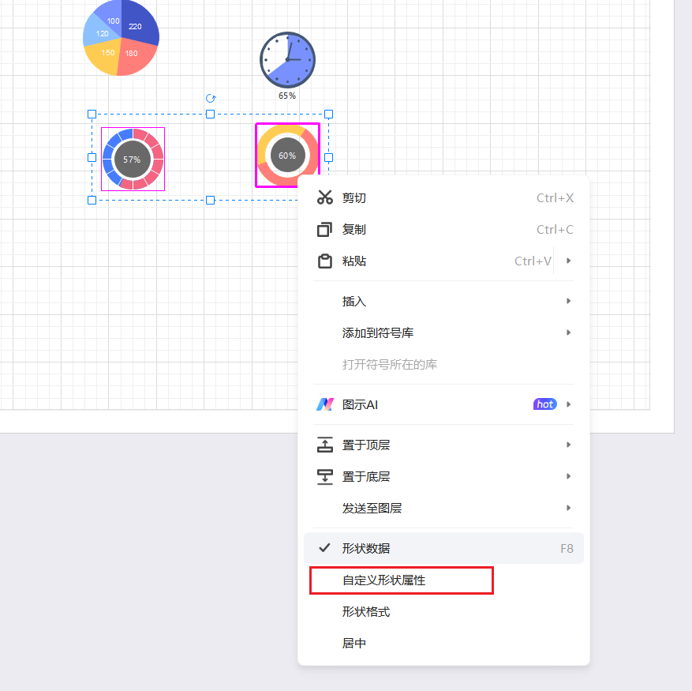Click the hot badge beside 图示AI
692x691 pixels.
click(x=544, y=404)
